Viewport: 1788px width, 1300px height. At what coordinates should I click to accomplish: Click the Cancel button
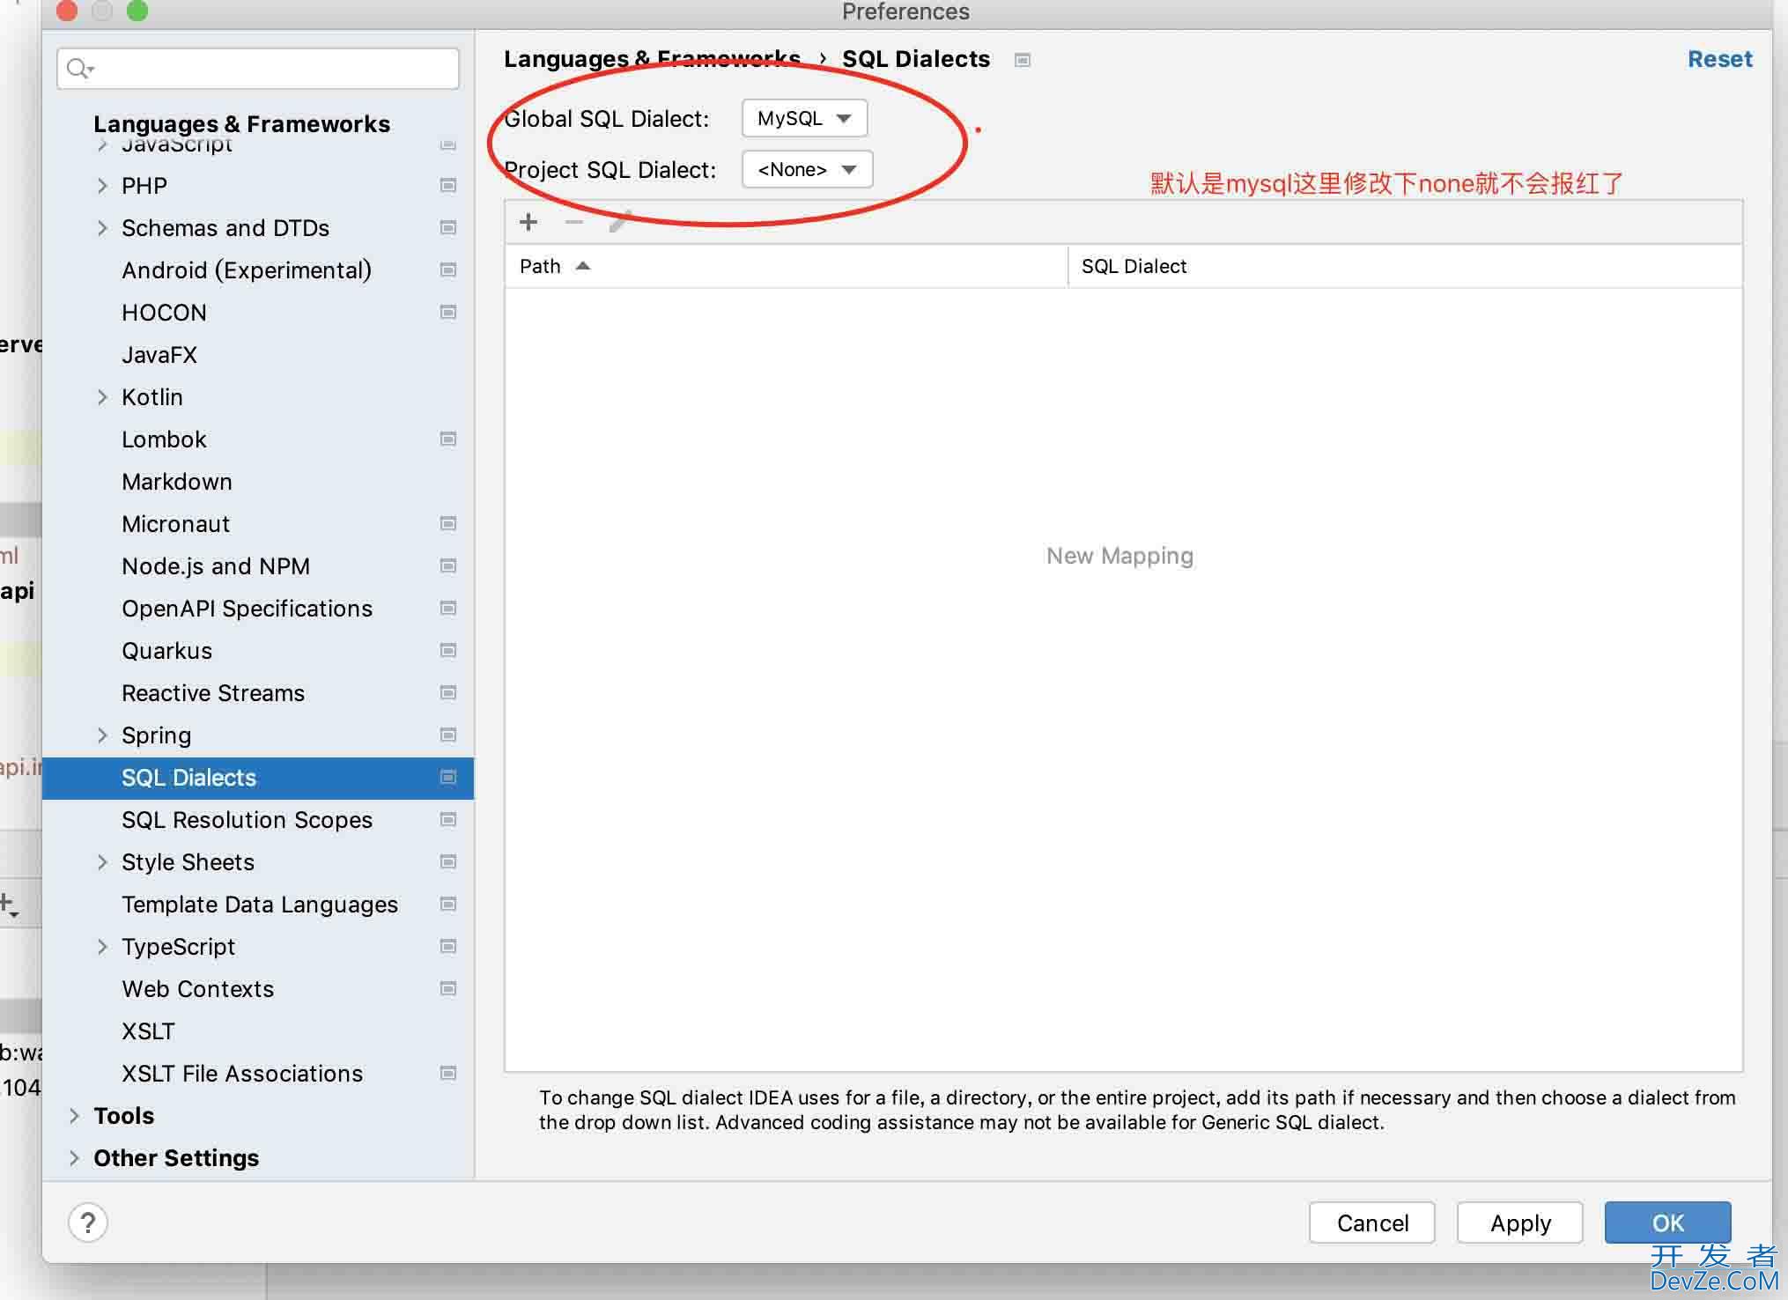pos(1371,1222)
